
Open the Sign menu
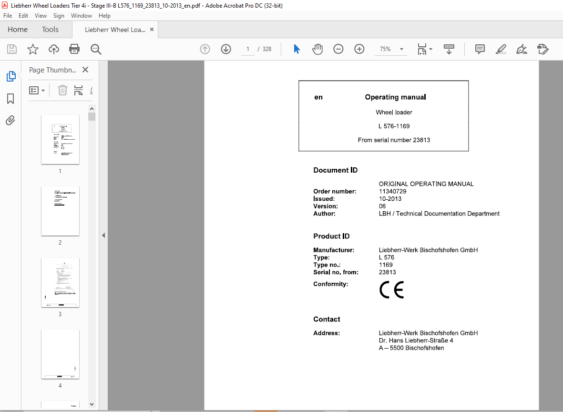coord(59,15)
